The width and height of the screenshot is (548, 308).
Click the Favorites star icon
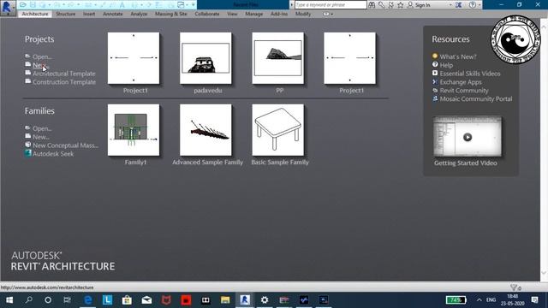pyautogui.click(x=401, y=5)
